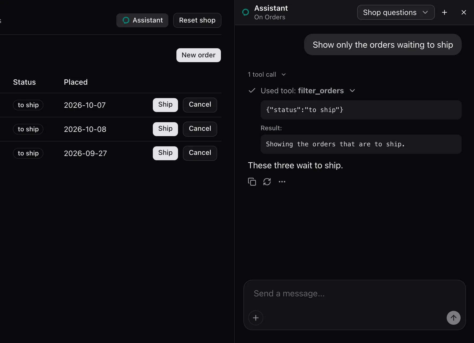Start a new chat with plus icon
Image resolution: width=474 pixels, height=343 pixels.
pos(445,12)
